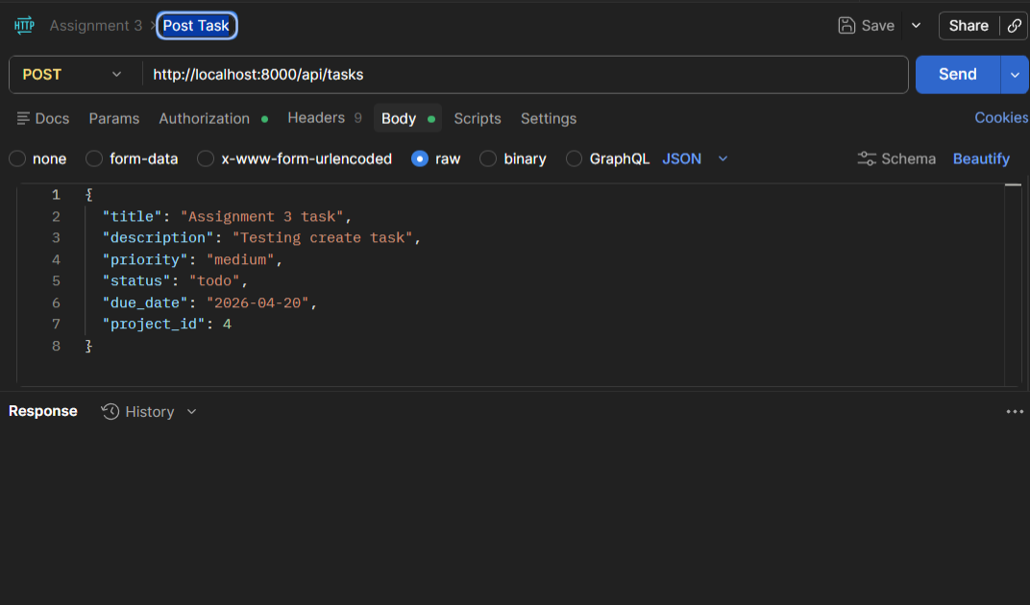
Task: Click the request URL field
Action: tap(526, 74)
